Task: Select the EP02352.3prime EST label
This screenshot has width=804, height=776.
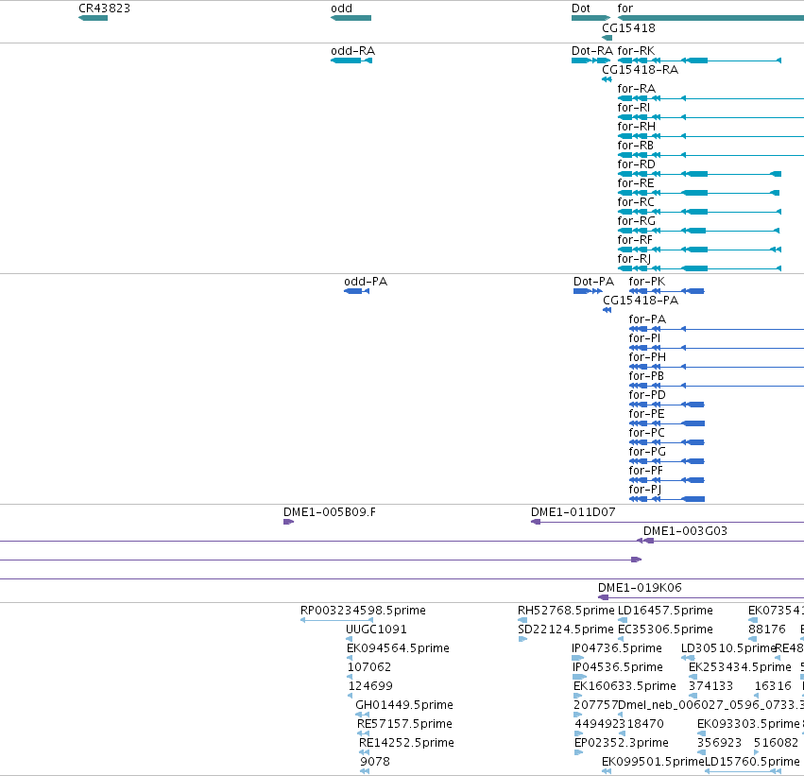Action: (622, 743)
